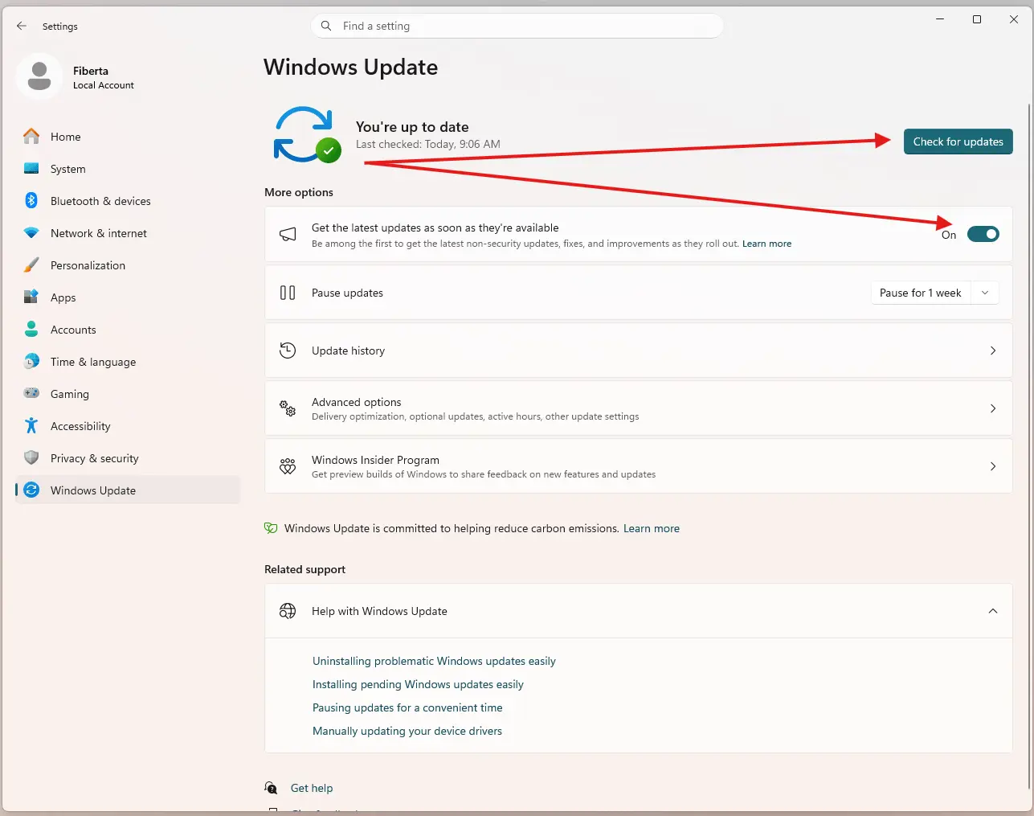The height and width of the screenshot is (816, 1034).
Task: Click the Pause updates icon
Action: click(x=287, y=293)
